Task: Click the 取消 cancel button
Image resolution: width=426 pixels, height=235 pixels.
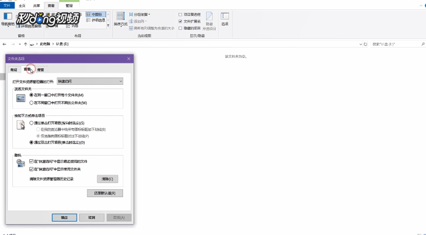Action: 92,217
